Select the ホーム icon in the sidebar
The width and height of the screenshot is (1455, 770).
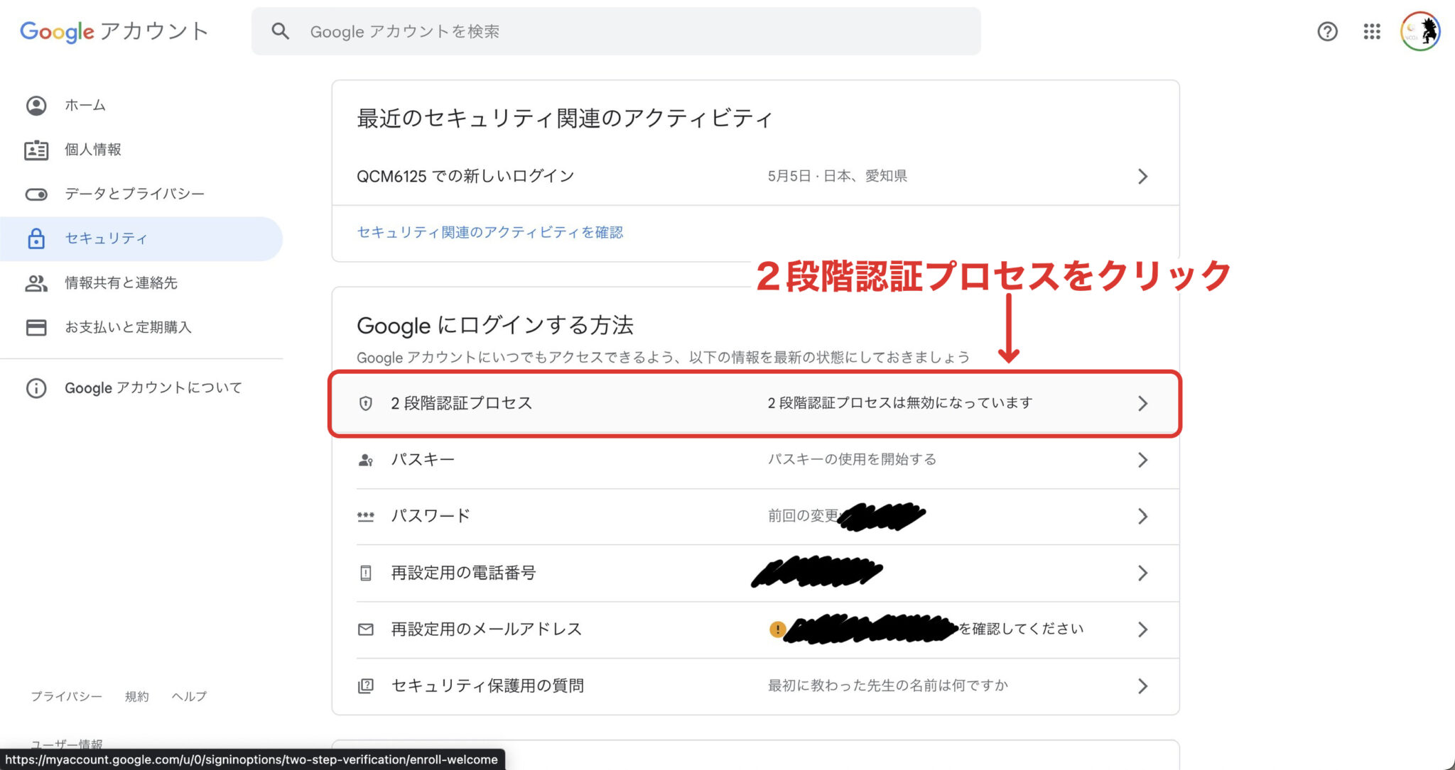click(37, 105)
